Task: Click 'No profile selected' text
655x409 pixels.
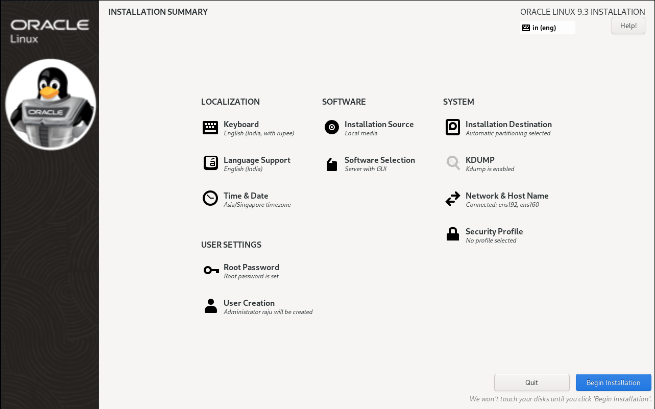Action: pyautogui.click(x=491, y=240)
